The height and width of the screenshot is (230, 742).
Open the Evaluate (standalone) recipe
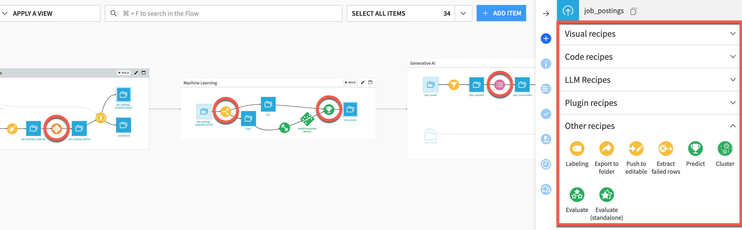coord(607,195)
